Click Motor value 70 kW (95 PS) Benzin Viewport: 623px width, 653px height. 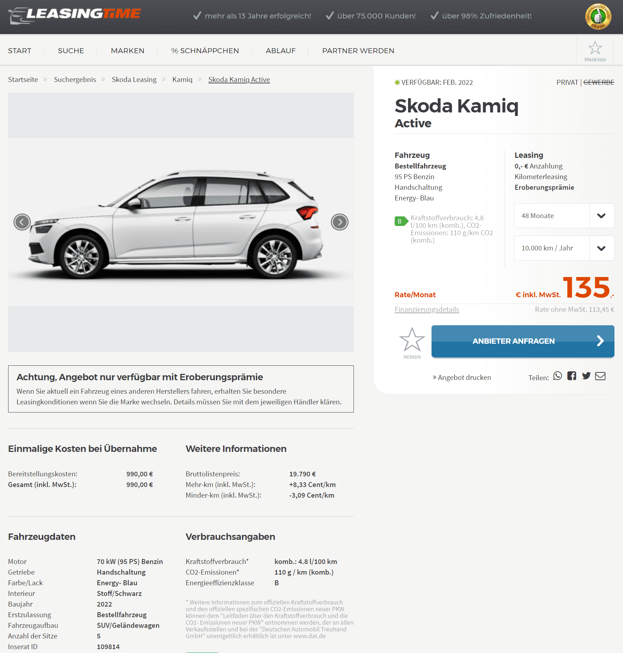coord(130,561)
